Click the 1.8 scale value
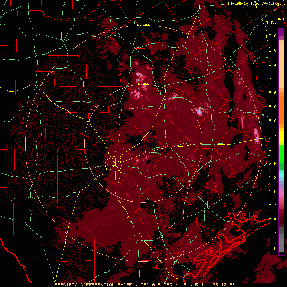This screenshot has width=287, height=287. [273, 178]
